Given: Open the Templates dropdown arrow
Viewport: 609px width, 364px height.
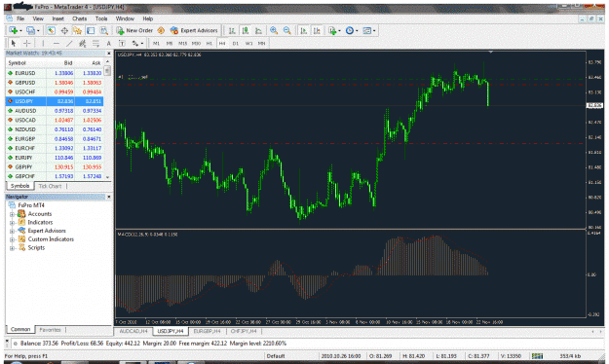Looking at the screenshot, I should click(374, 30).
